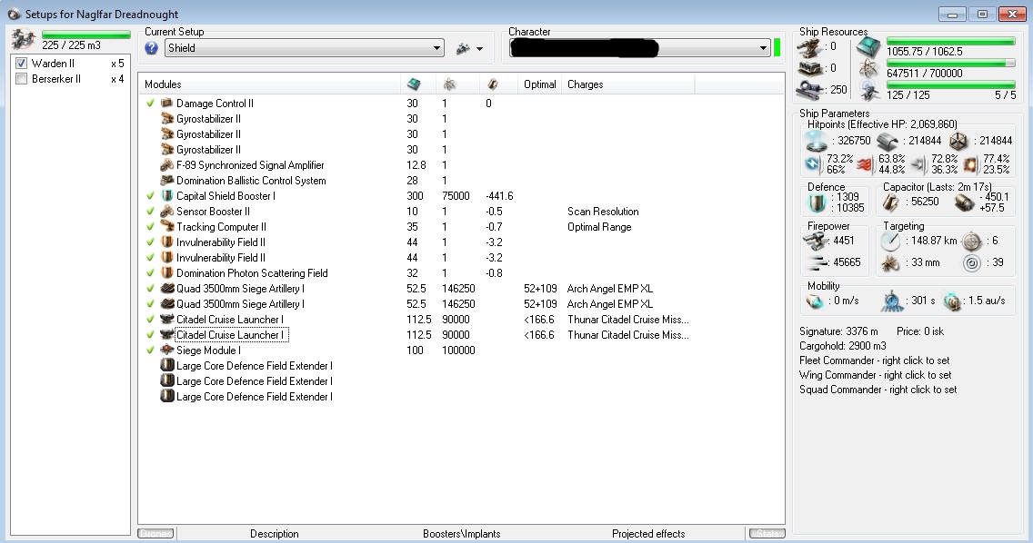Viewport: 1033px width, 543px height.
Task: Click the Cargohold: 2900 m3 text
Action: tap(843, 346)
